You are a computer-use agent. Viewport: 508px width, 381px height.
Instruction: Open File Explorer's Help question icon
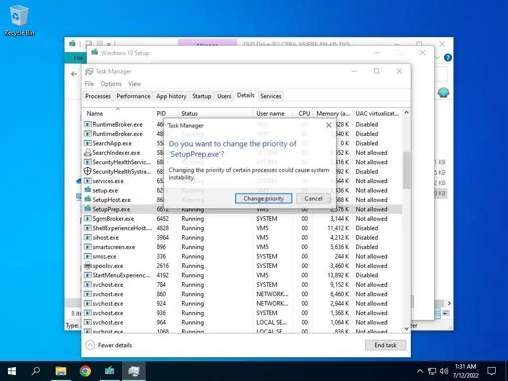[448, 58]
